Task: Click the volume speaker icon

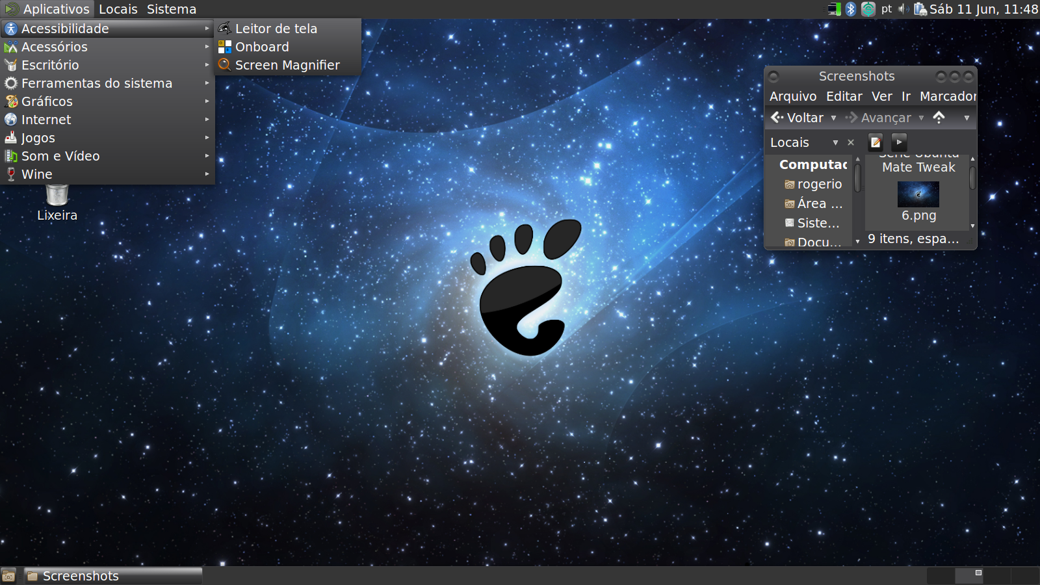Action: 903,9
